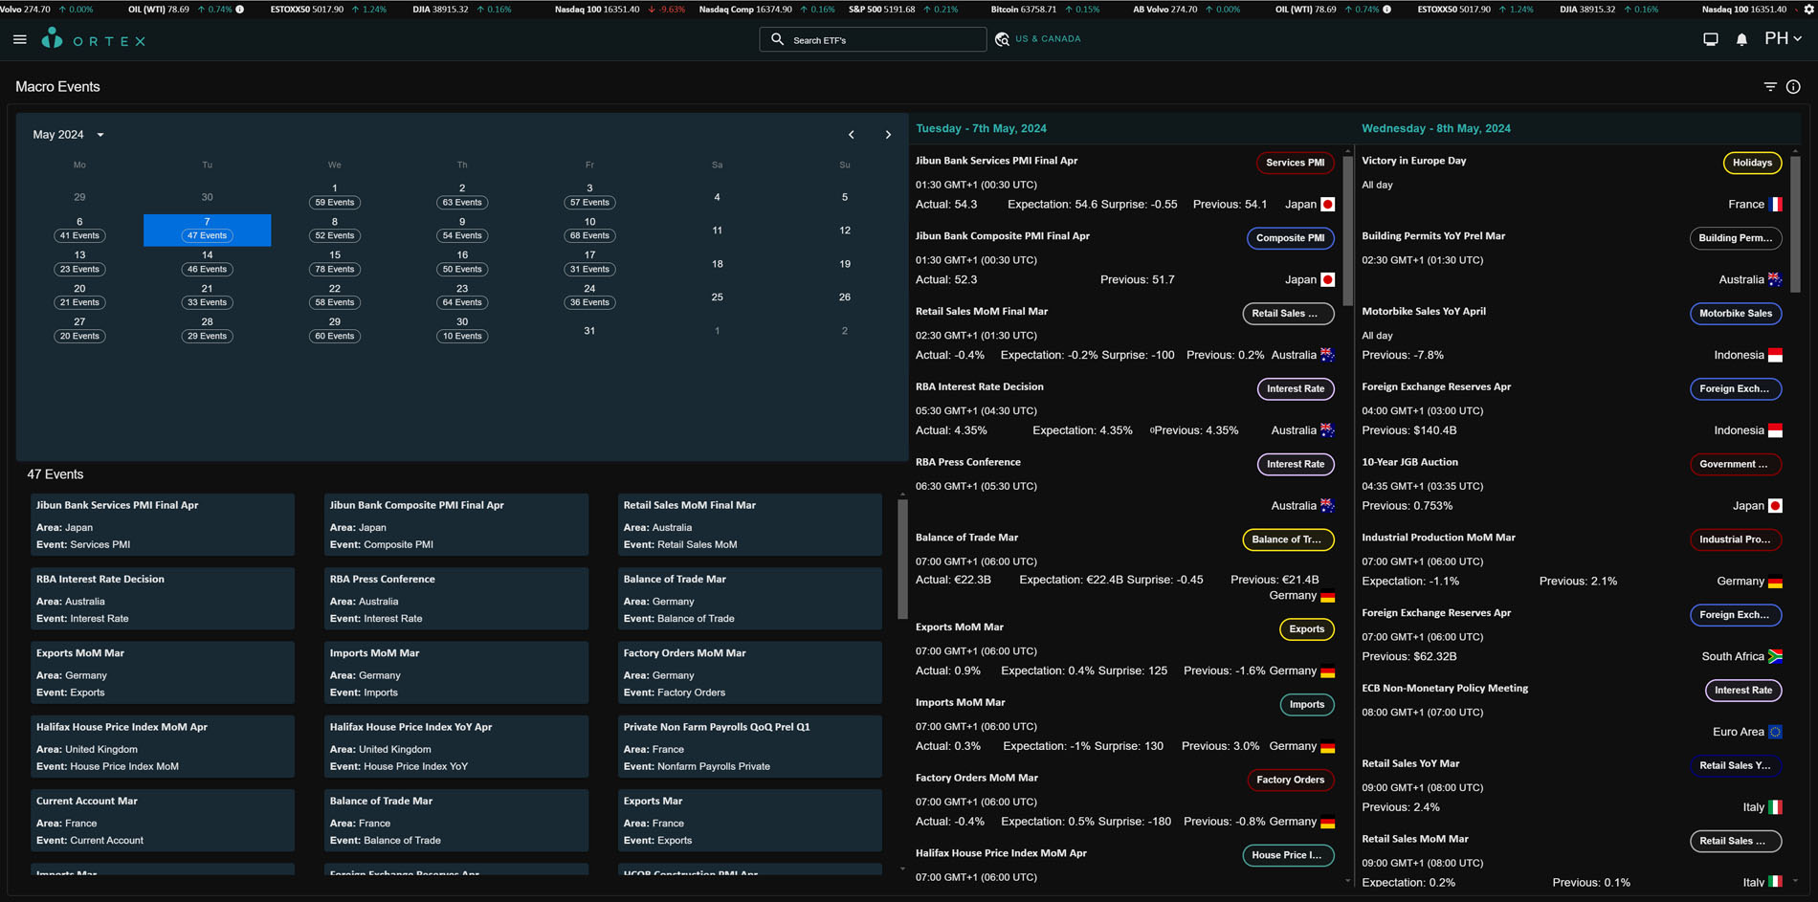The width and height of the screenshot is (1818, 902).
Task: Open the notifications bell
Action: pyautogui.click(x=1741, y=39)
